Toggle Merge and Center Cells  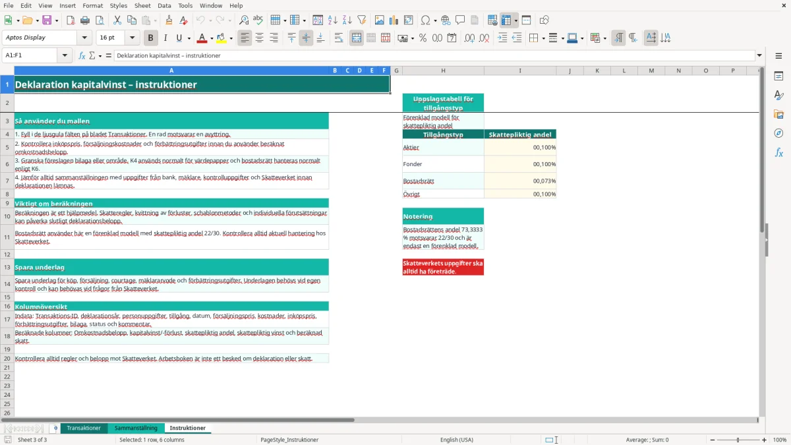click(357, 38)
